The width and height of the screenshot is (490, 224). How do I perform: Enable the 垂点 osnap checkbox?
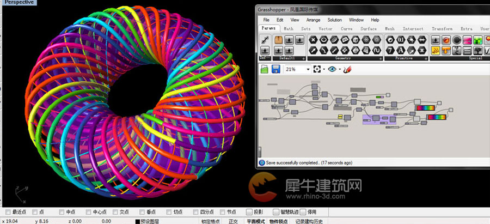click(142, 212)
